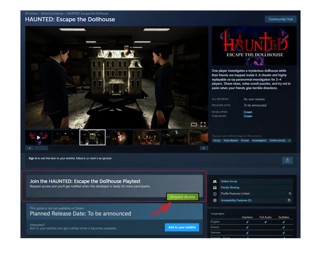Open help icon for Accessibility Features

(289, 200)
